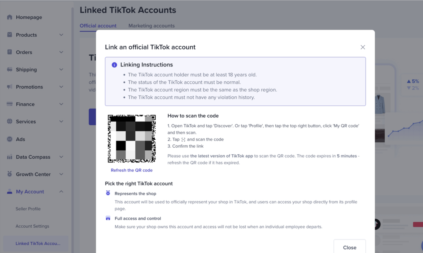The image size is (423, 253).
Task: Switch to the Marketing accounts tab
Action: tap(152, 26)
